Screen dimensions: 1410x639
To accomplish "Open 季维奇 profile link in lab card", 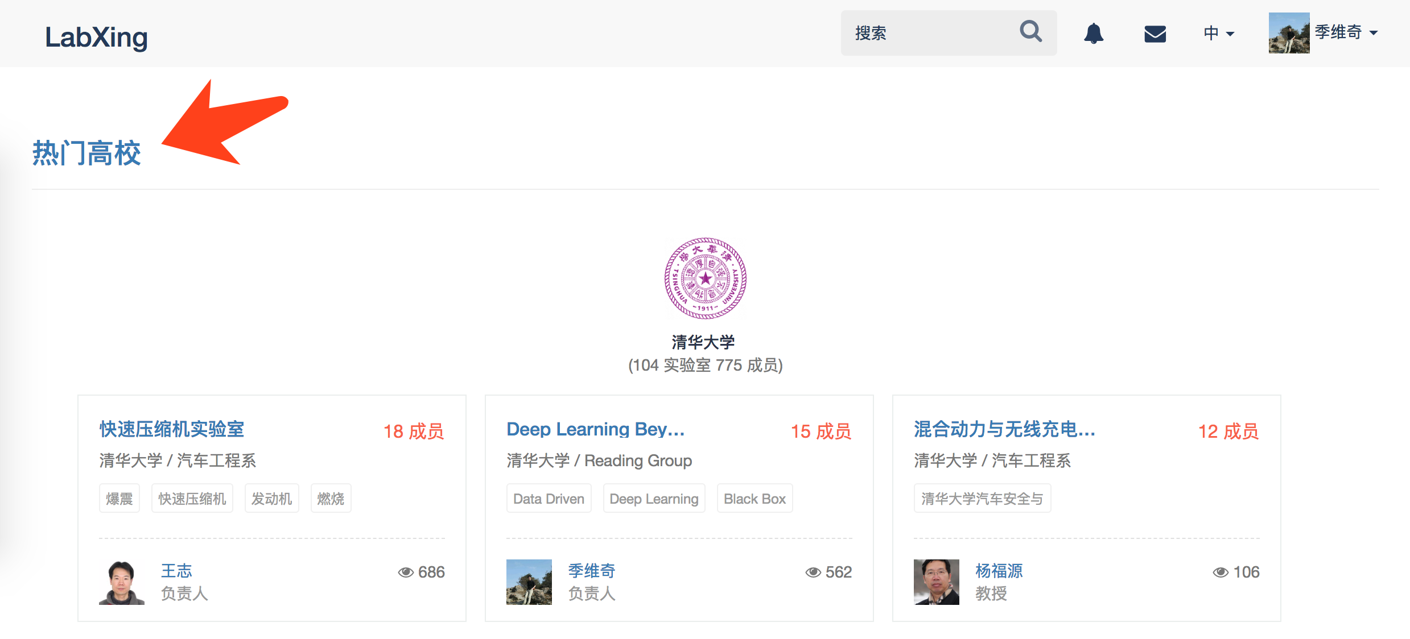I will pos(592,571).
